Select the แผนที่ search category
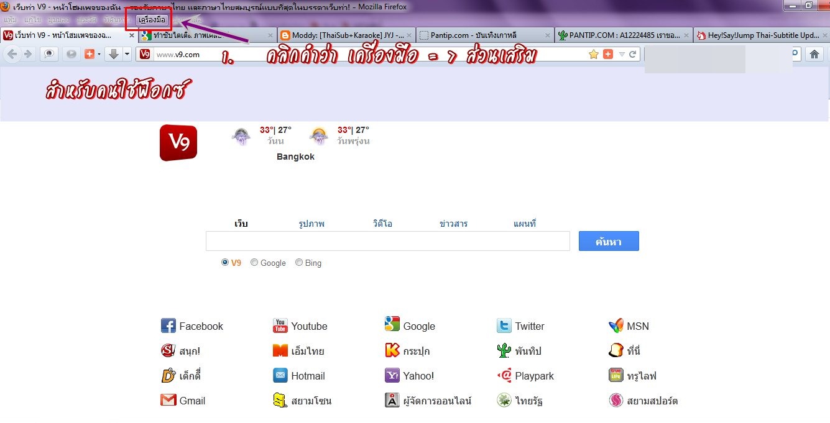830x423 pixels. pyautogui.click(x=525, y=224)
